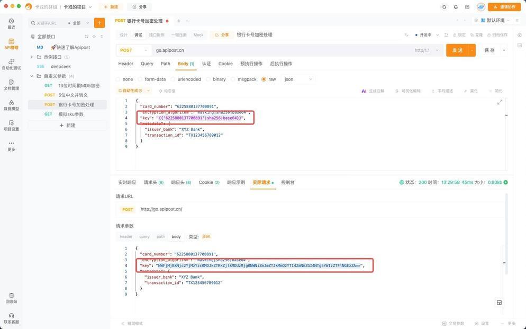
Task: Open the 实时响应 live response tab
Action: pyautogui.click(x=127, y=182)
